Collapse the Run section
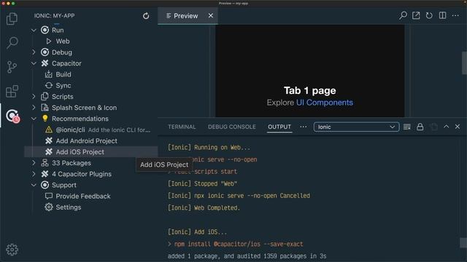Screen dimensions: 467x262 point(34,31)
